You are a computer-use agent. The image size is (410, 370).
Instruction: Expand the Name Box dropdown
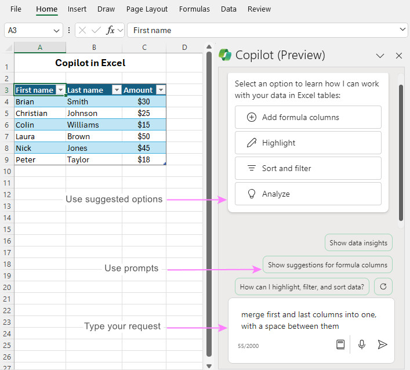coord(57,30)
